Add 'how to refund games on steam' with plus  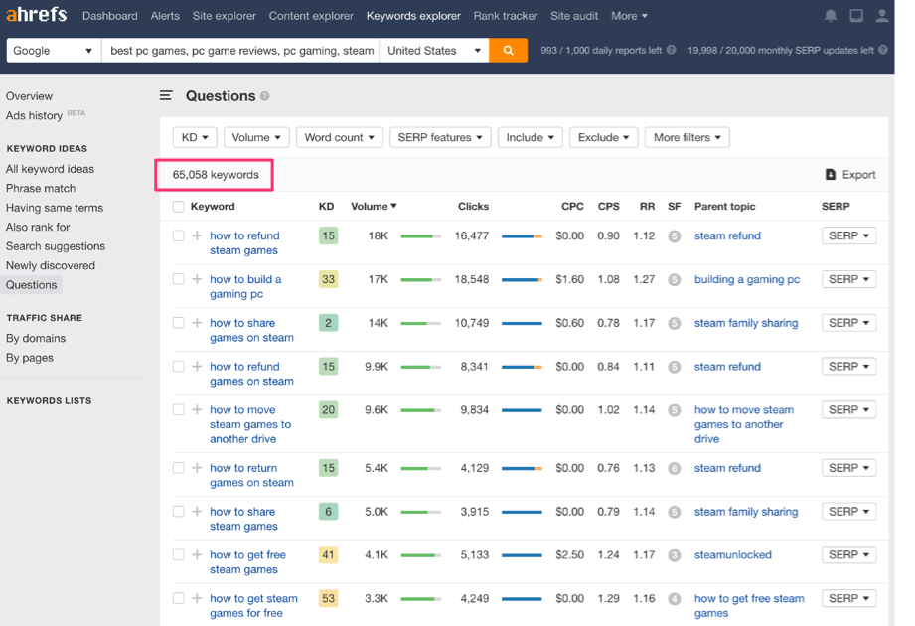[198, 367]
